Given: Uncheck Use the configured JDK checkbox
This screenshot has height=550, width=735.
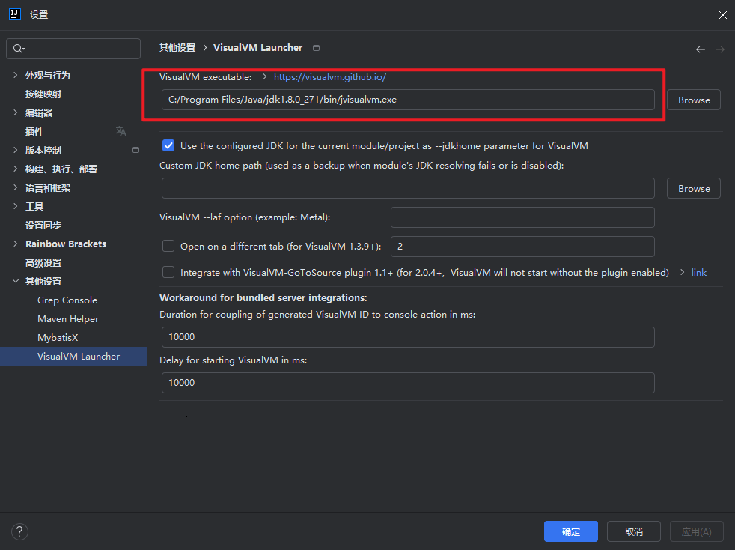Looking at the screenshot, I should pos(168,145).
